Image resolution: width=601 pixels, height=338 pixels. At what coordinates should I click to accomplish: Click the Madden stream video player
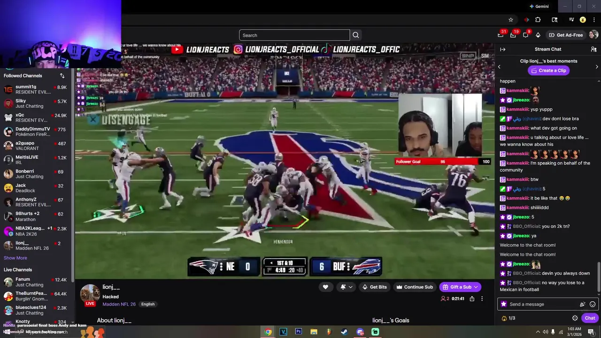coord(285,161)
